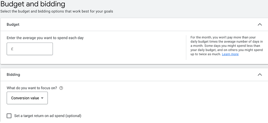Viewport: 268px width, 123px height.
Task: Collapse the Budget section chevron
Action: (260, 24)
